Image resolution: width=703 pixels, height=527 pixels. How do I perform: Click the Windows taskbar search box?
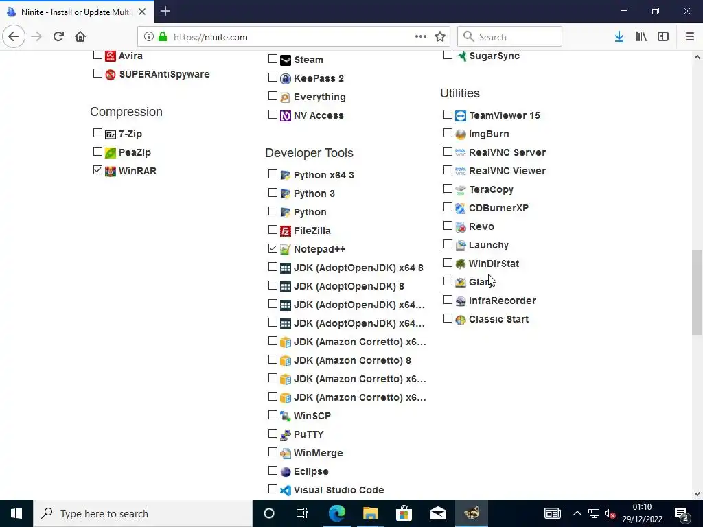click(x=143, y=513)
